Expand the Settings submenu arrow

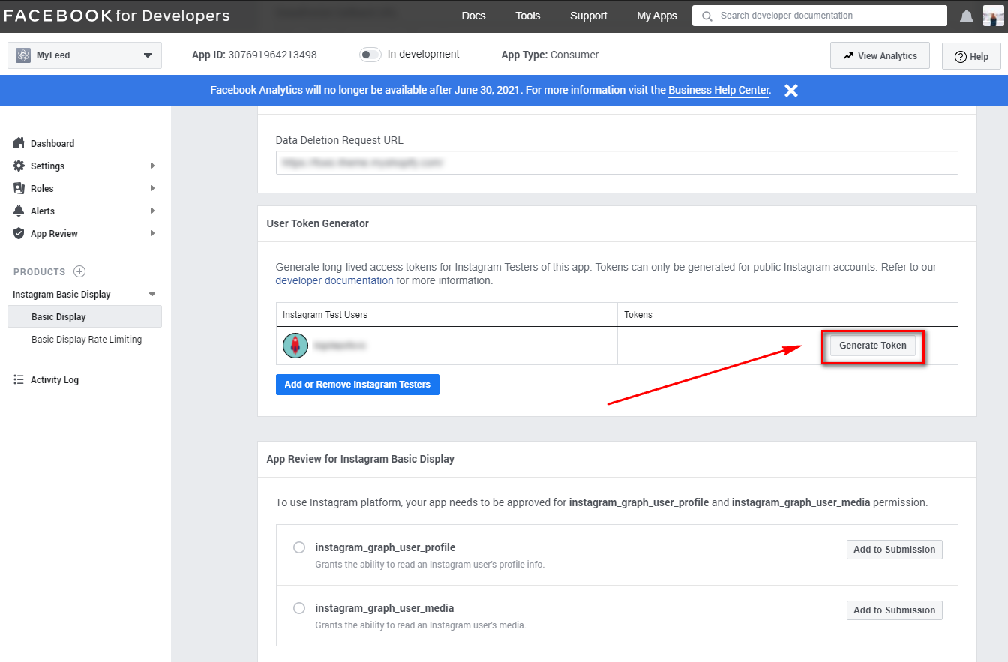click(152, 166)
